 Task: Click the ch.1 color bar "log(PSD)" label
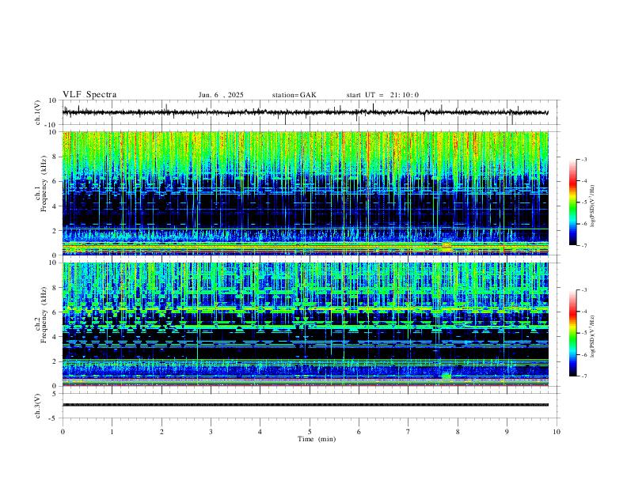(x=592, y=206)
